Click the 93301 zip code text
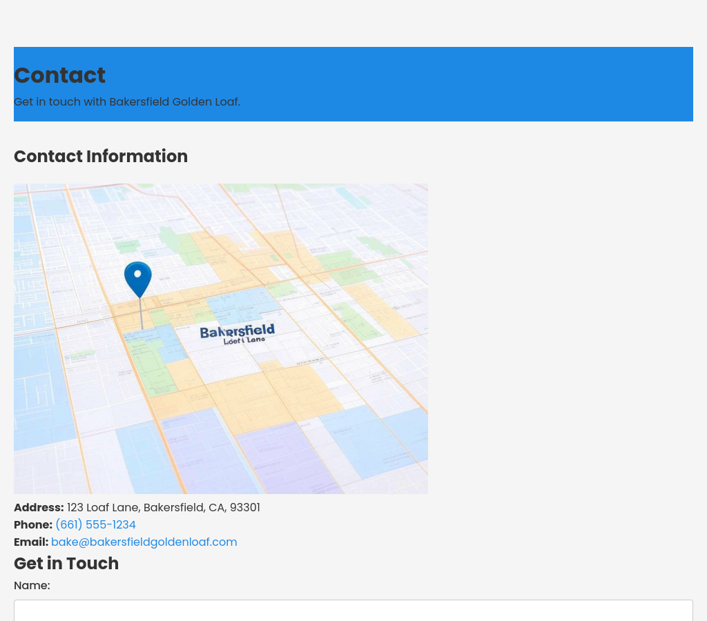Screen dimensions: 707x621 coord(245,508)
